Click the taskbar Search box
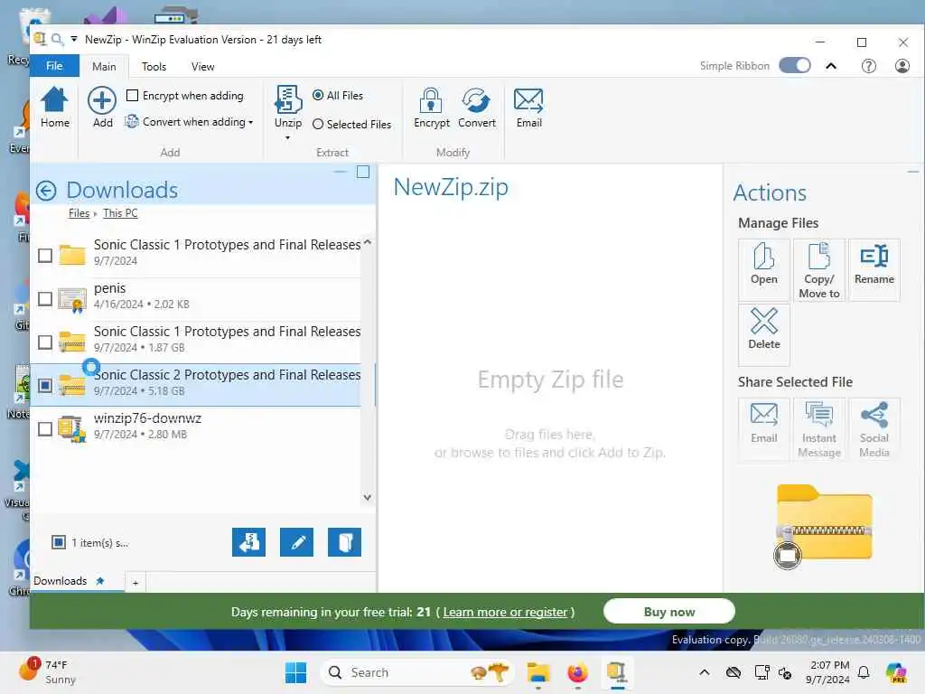This screenshot has height=694, width=925. coord(417,672)
